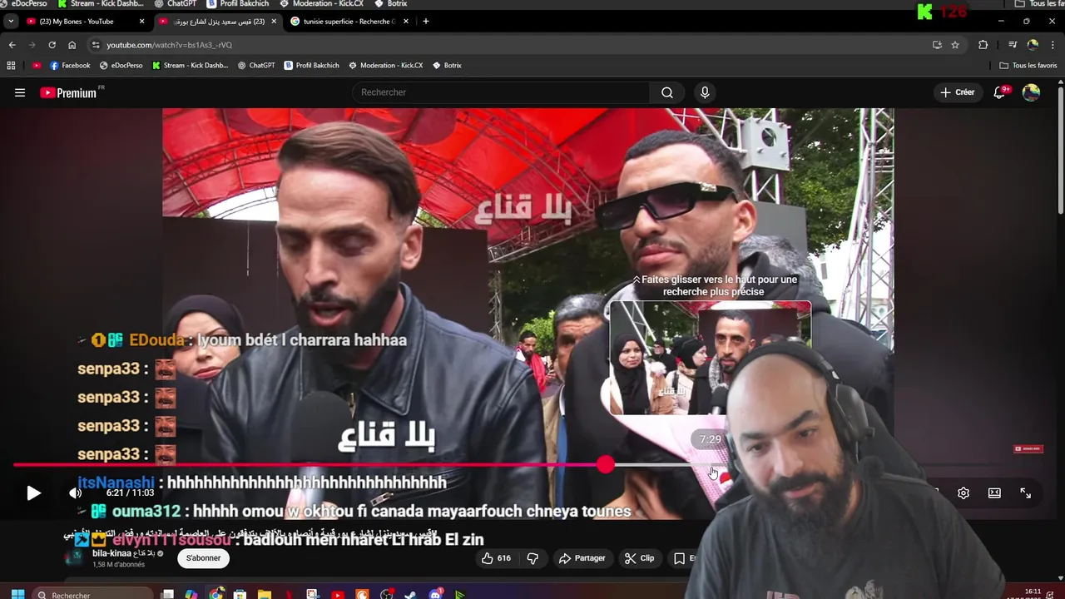The image size is (1065, 599).
Task: Click the Créer button
Action: click(x=957, y=92)
